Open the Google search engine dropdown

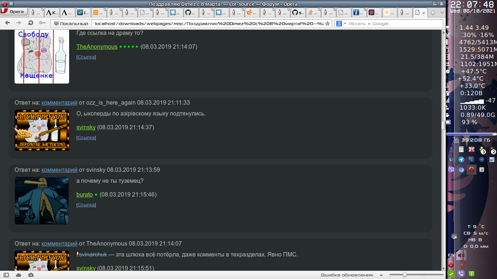click(341, 24)
